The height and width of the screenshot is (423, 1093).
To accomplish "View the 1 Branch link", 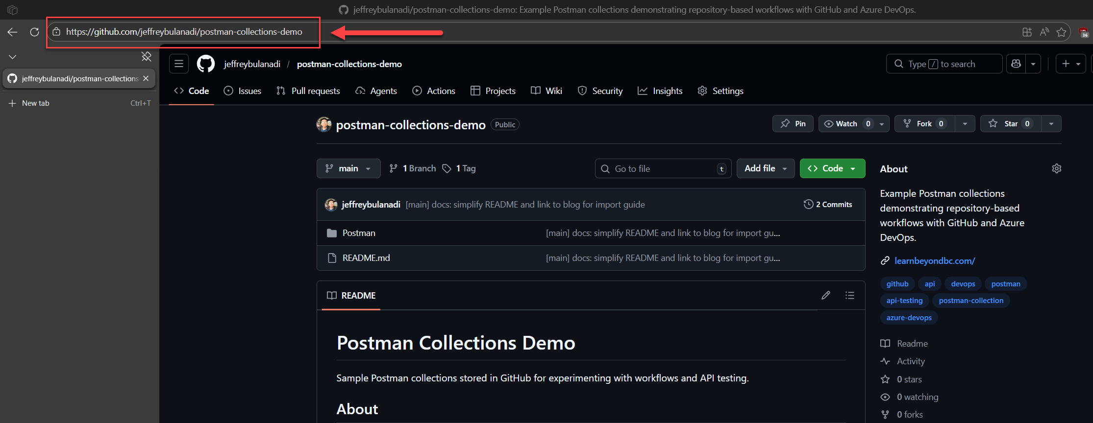I will (413, 168).
